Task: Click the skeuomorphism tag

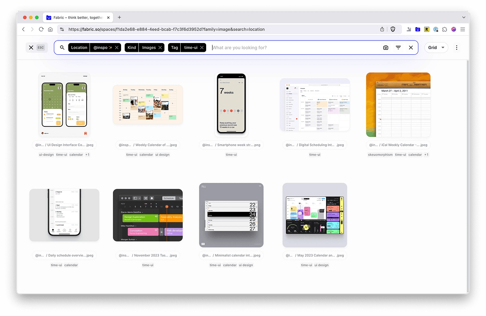Action: [x=380, y=154]
